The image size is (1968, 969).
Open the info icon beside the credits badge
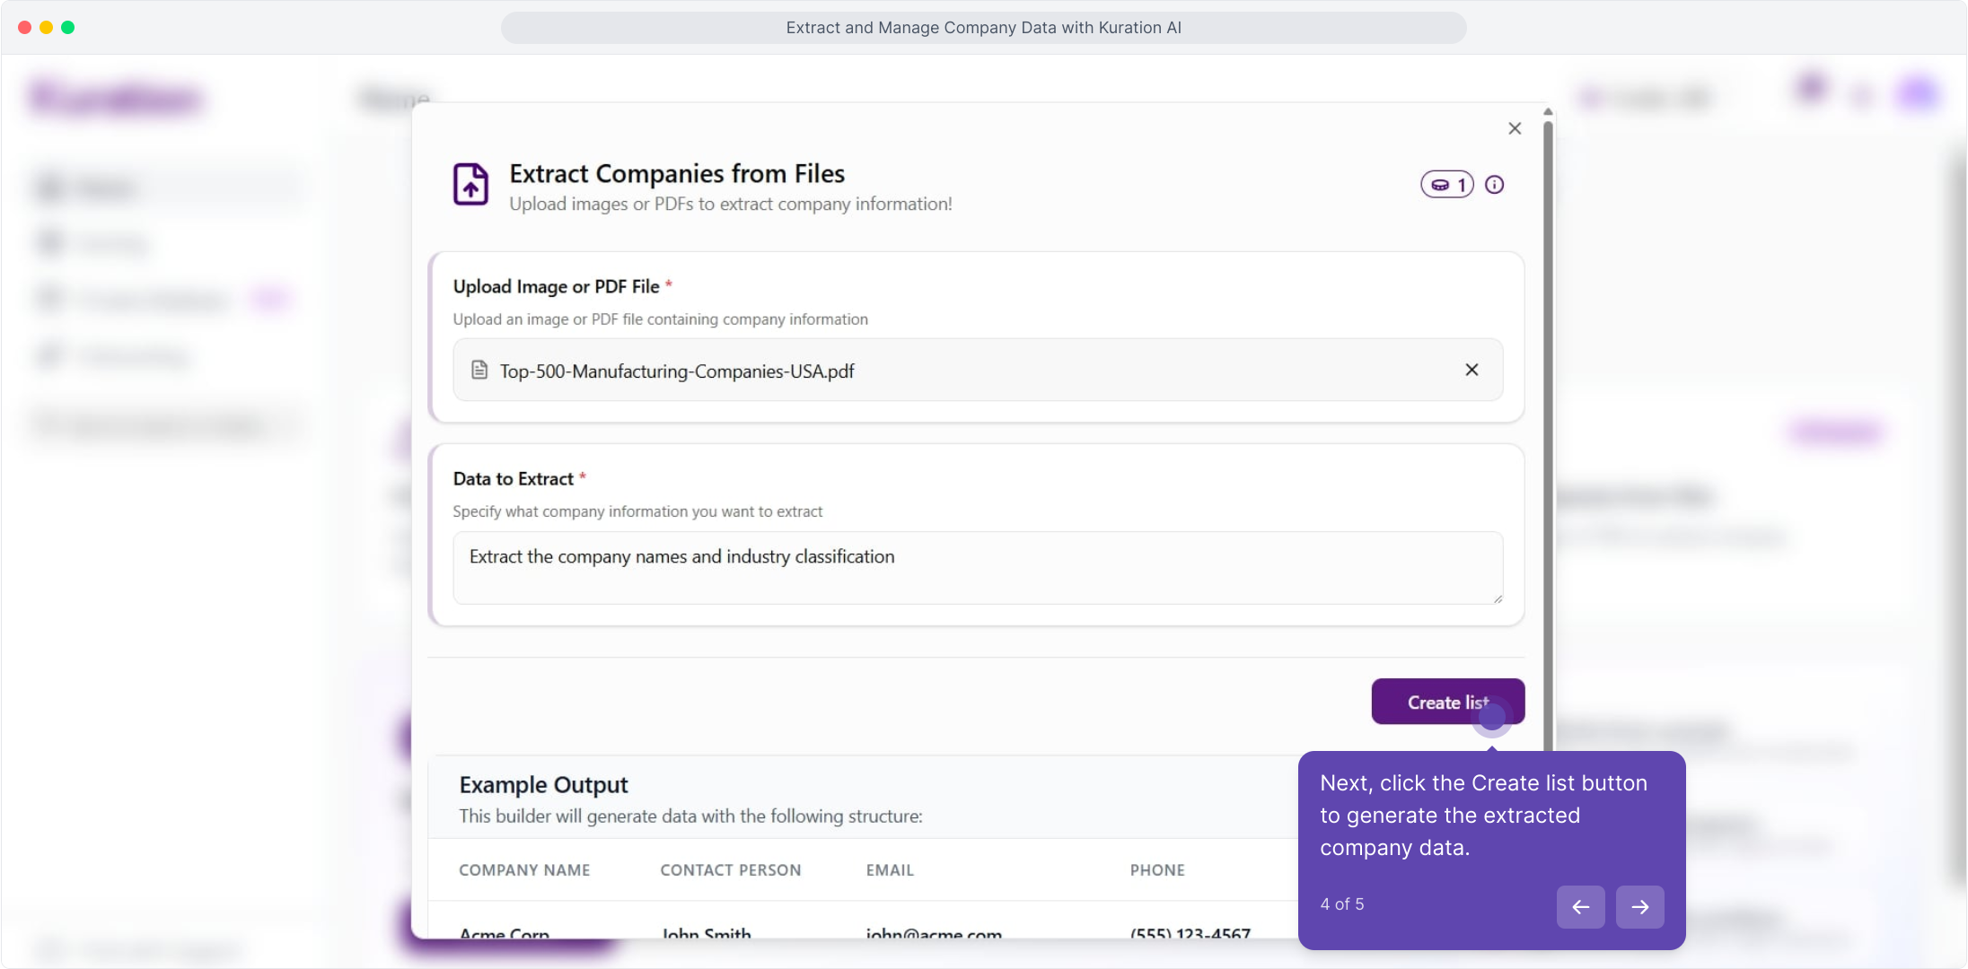pyautogui.click(x=1494, y=185)
